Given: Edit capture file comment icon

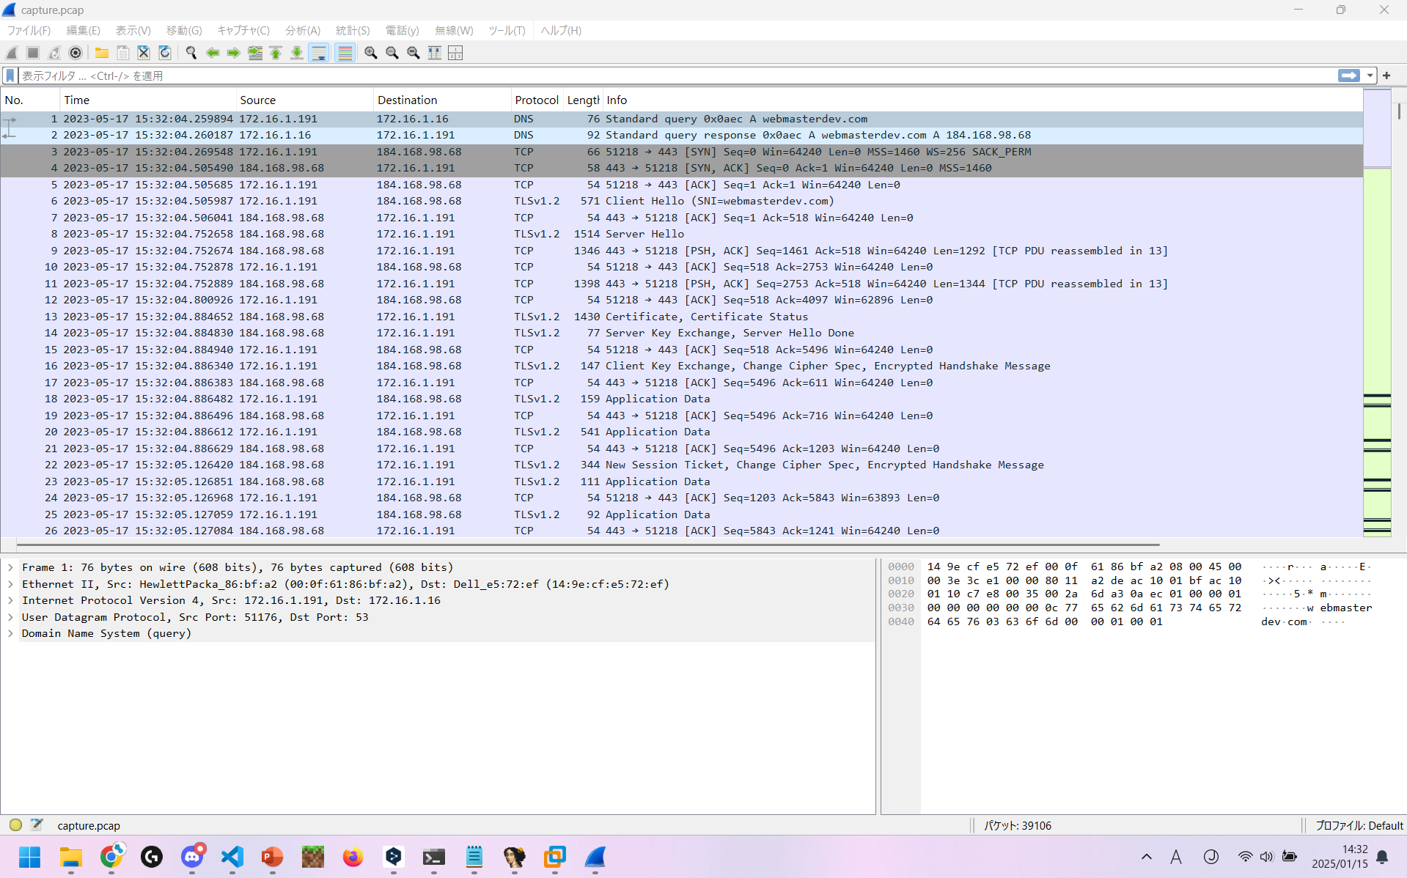Looking at the screenshot, I should click(37, 824).
